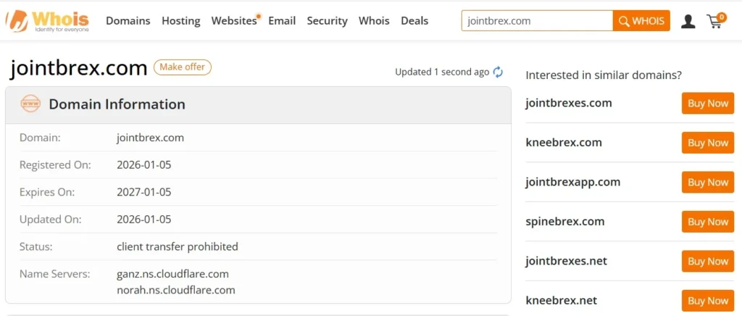Click the 'Registered On:' label

pyautogui.click(x=55, y=165)
